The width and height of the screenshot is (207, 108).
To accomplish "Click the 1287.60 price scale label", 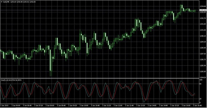I will click(x=203, y=54).
